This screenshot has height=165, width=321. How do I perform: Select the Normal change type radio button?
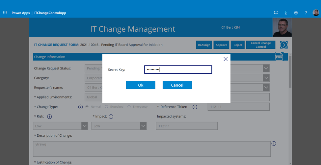point(87,107)
